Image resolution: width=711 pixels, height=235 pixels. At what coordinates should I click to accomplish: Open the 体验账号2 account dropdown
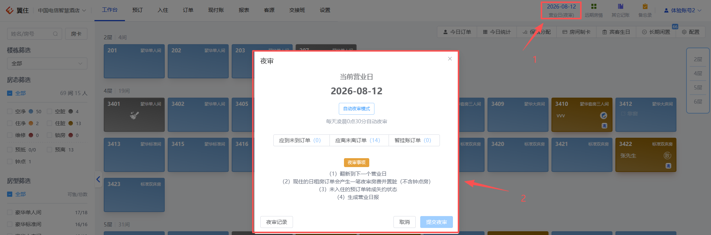(683, 10)
